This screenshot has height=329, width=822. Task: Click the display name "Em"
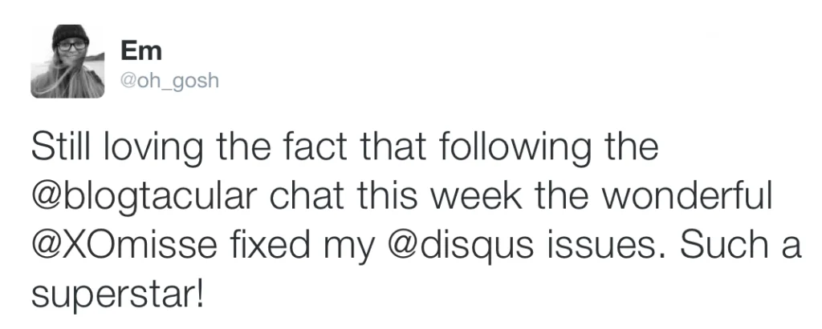click(140, 51)
